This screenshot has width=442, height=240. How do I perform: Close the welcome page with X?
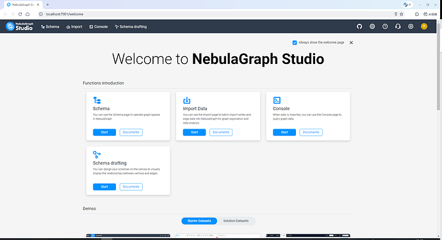point(351,42)
